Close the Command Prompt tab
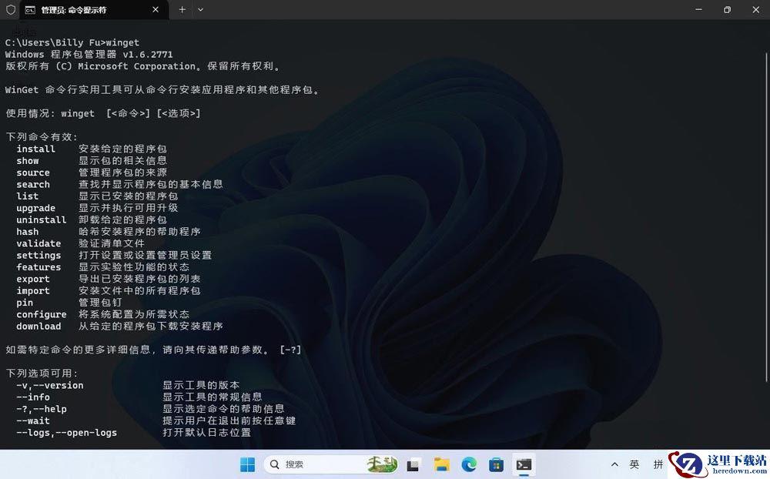Image resolution: width=770 pixels, height=479 pixels. tap(156, 10)
